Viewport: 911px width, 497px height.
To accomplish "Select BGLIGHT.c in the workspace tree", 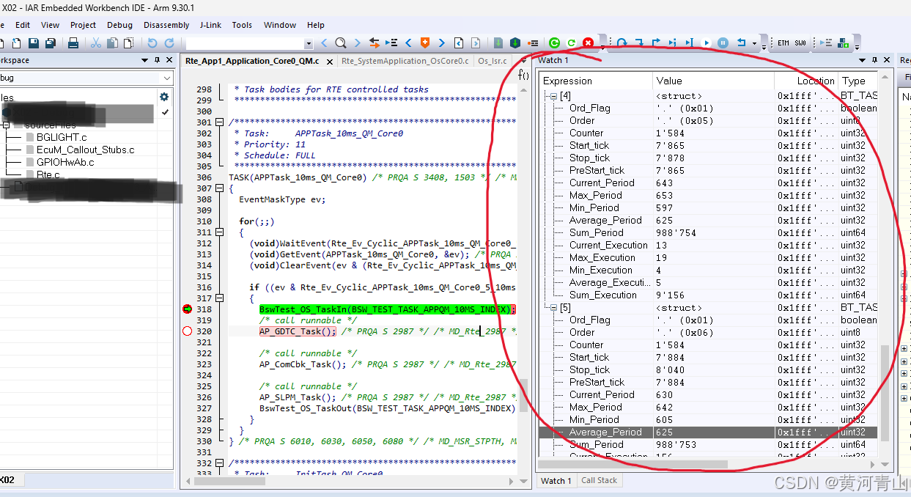I will coord(62,137).
